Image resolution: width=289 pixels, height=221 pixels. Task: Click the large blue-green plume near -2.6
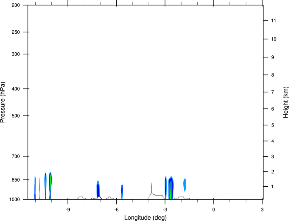click(x=171, y=188)
